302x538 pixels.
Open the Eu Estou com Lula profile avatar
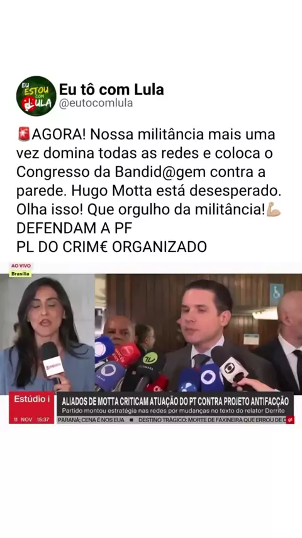click(x=36, y=96)
